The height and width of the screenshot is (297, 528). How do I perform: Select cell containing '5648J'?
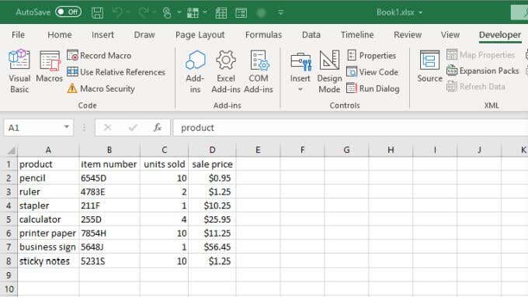pos(109,247)
